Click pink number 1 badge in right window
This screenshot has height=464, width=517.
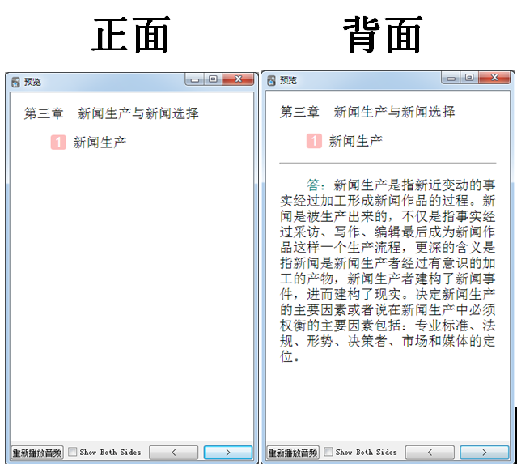[x=314, y=141]
